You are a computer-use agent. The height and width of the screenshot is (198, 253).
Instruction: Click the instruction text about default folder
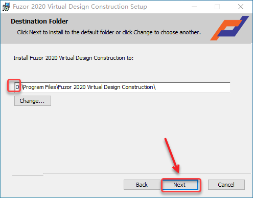(109, 32)
